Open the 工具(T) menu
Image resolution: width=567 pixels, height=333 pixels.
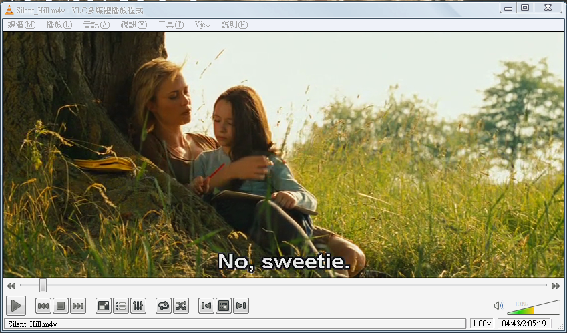pos(171,25)
